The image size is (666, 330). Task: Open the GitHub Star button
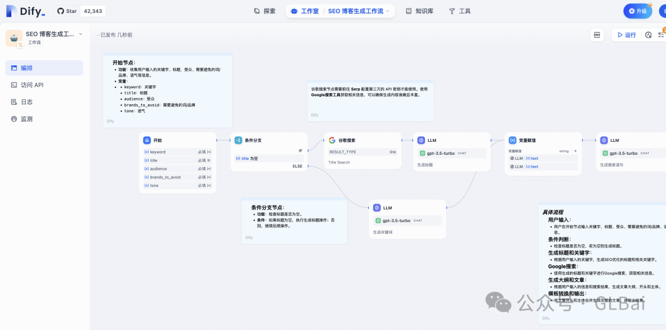pos(67,11)
